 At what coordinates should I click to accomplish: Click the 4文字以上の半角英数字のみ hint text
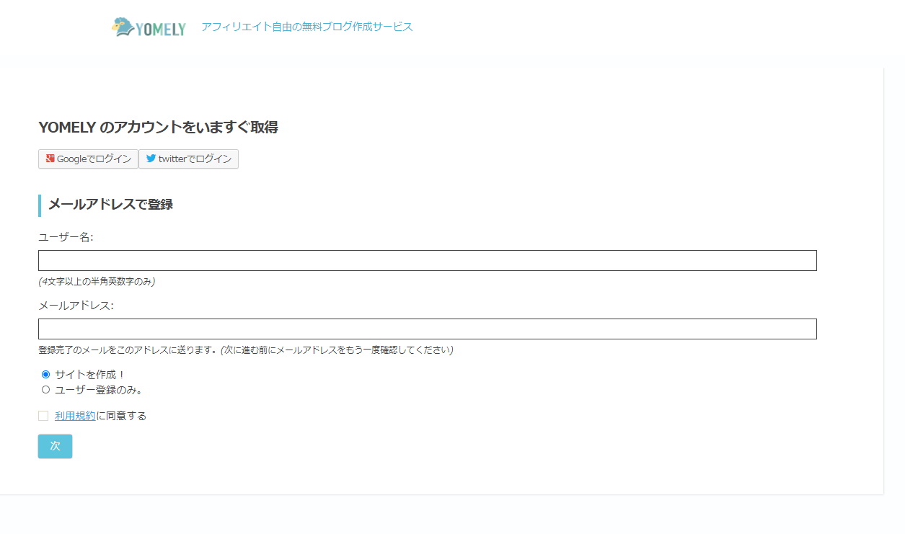97,282
